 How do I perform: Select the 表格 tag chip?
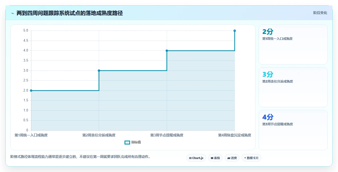[215, 158]
